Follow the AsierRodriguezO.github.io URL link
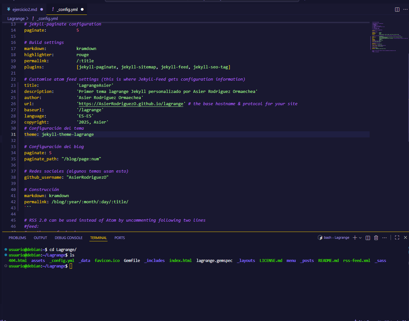The height and width of the screenshot is (321, 409). pyautogui.click(x=131, y=104)
